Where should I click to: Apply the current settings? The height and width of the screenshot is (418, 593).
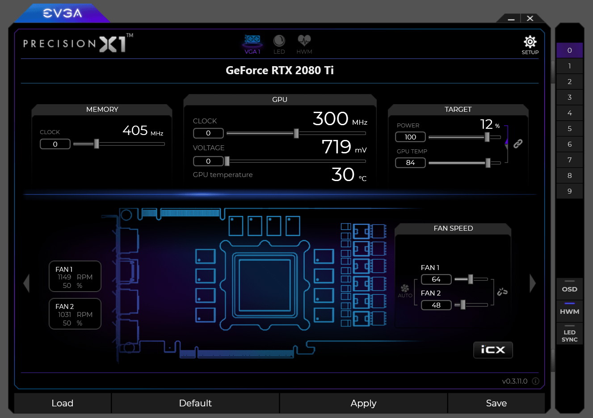click(363, 403)
